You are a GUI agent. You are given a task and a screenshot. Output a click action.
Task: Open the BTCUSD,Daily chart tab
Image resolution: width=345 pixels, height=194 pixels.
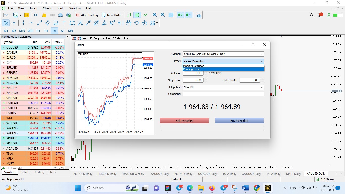tap(108, 174)
